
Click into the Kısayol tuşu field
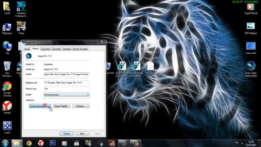pyautogui.click(x=66, y=89)
